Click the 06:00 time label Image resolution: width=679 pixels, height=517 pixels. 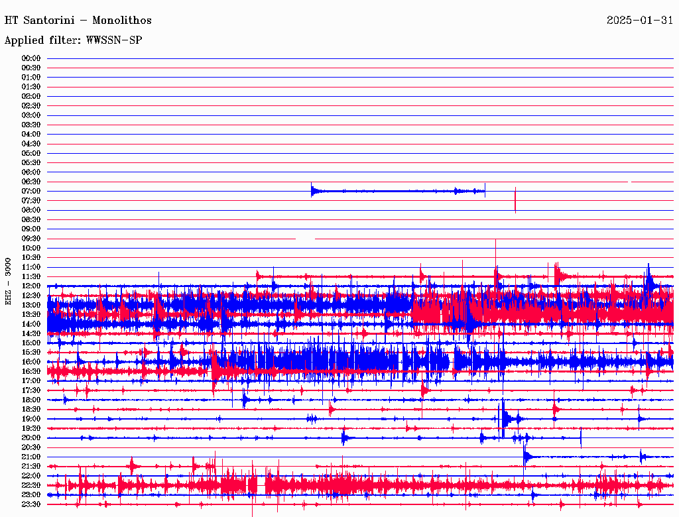[31, 172]
